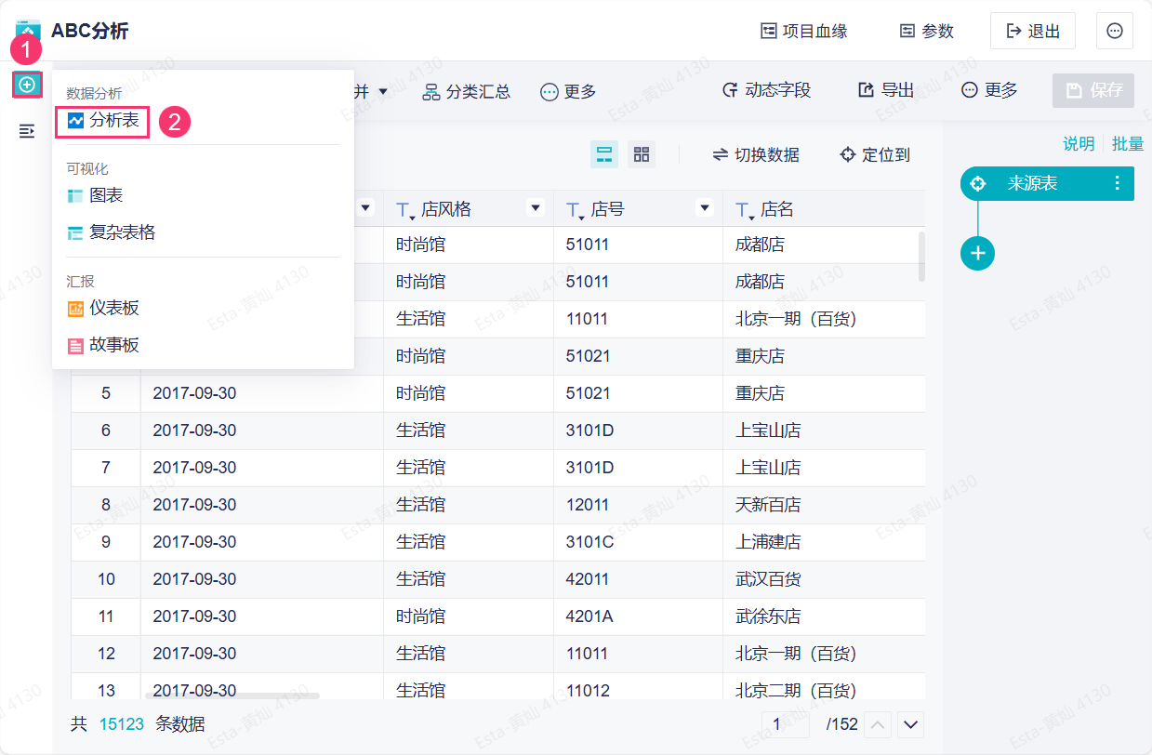Choose 复杂表格 menu entry
Viewport: 1152px width, 755px height.
point(112,233)
